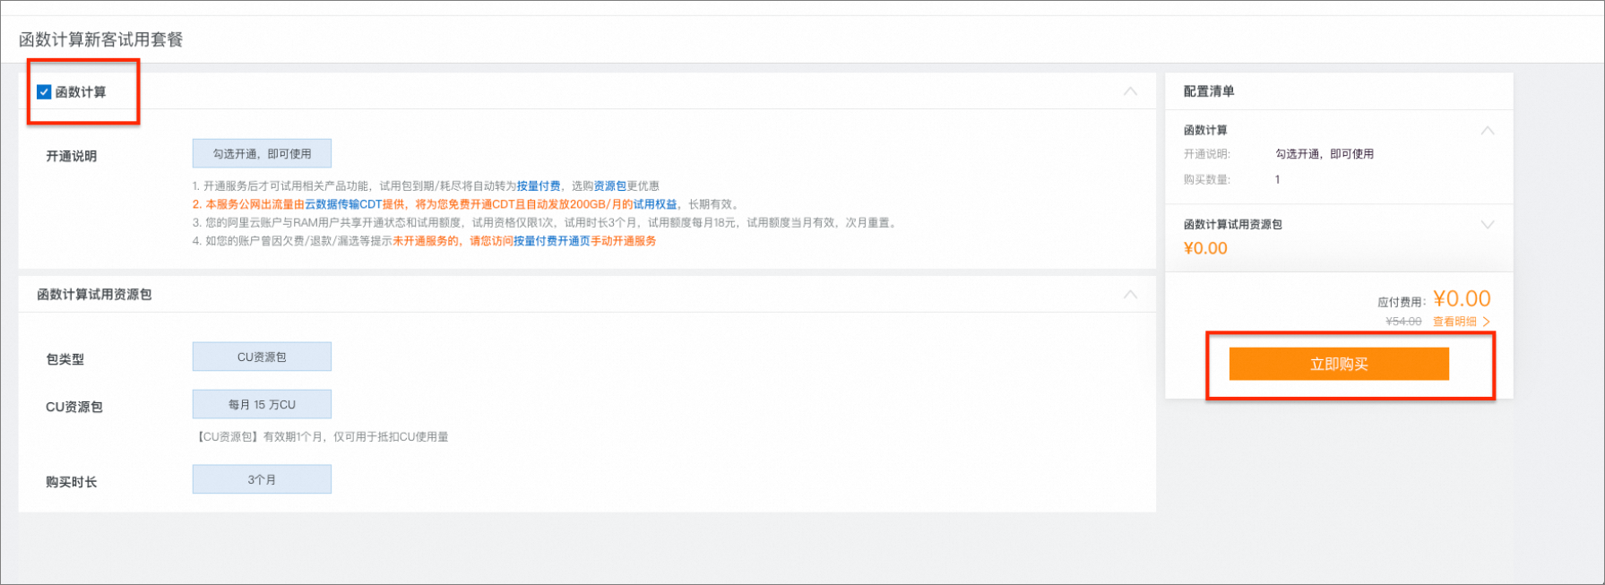Select the 勾选开通，即可使用 option
The width and height of the screenshot is (1605, 585).
[x=262, y=153]
